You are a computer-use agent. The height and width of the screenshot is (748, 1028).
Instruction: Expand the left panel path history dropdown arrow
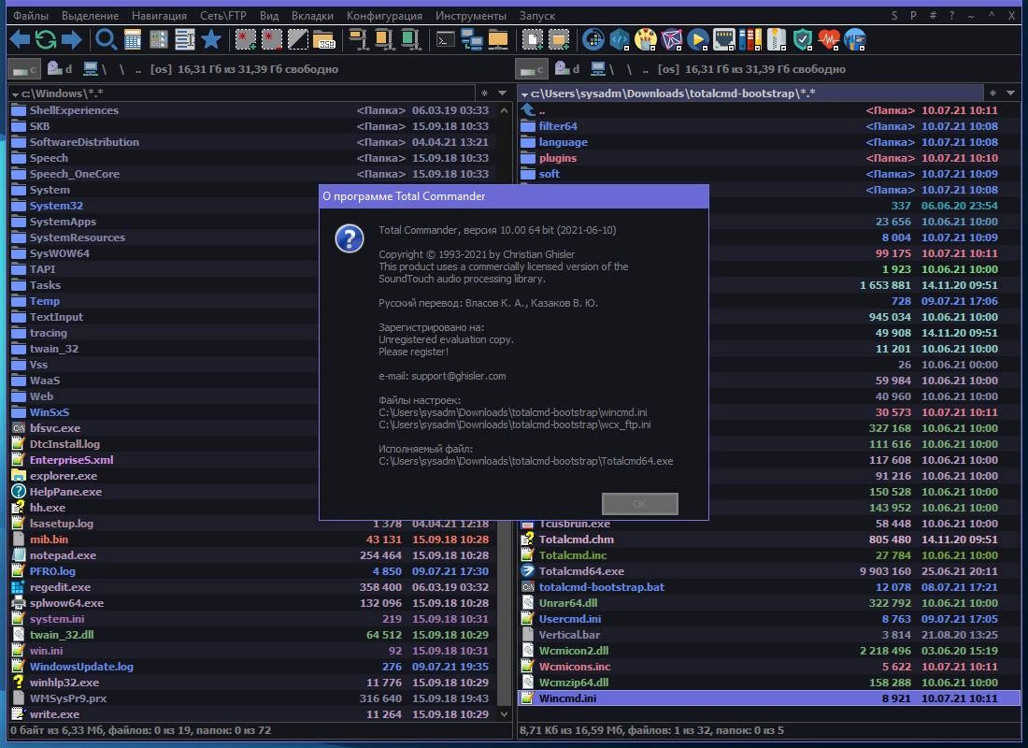coord(502,93)
